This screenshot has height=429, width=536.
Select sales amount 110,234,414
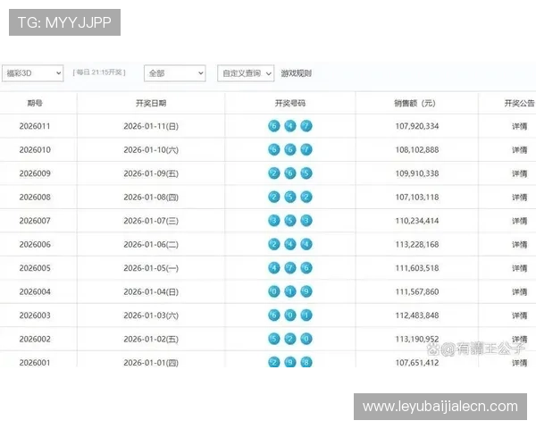click(417, 221)
